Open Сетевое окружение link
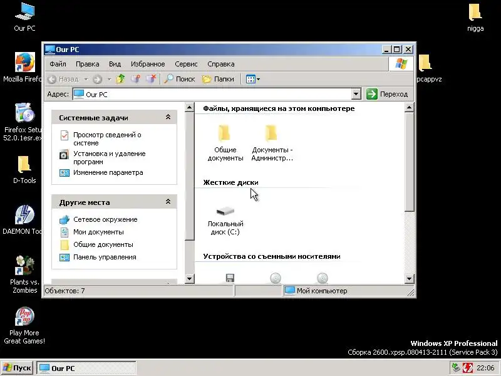 105,220
